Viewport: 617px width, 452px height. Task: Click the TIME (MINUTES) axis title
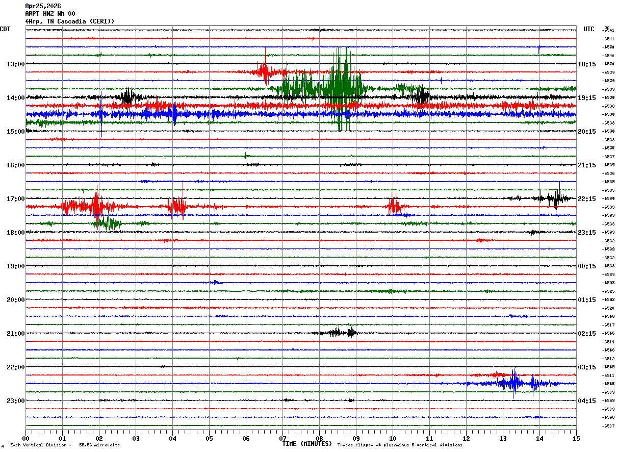click(x=307, y=444)
